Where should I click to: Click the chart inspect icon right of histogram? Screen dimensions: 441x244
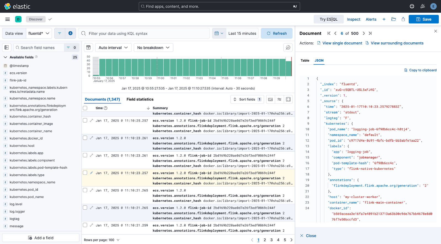[288, 48]
